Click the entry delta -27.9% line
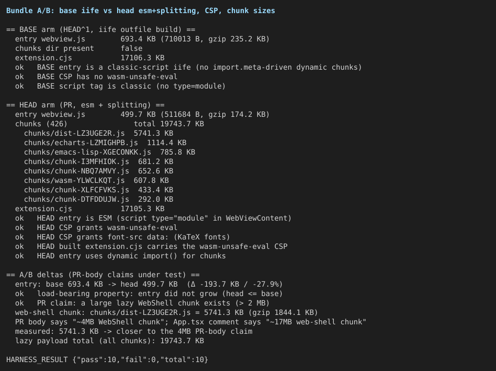The width and height of the screenshot is (496, 371). pos(149,284)
